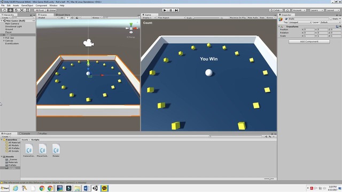This screenshot has height=192, width=342.
Task: Toggle Scene view audio button
Action: 72,18
